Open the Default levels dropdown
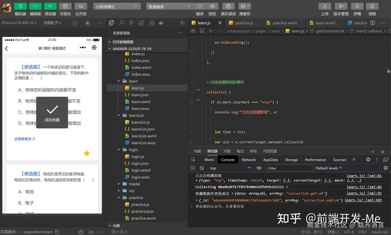 point(329,168)
